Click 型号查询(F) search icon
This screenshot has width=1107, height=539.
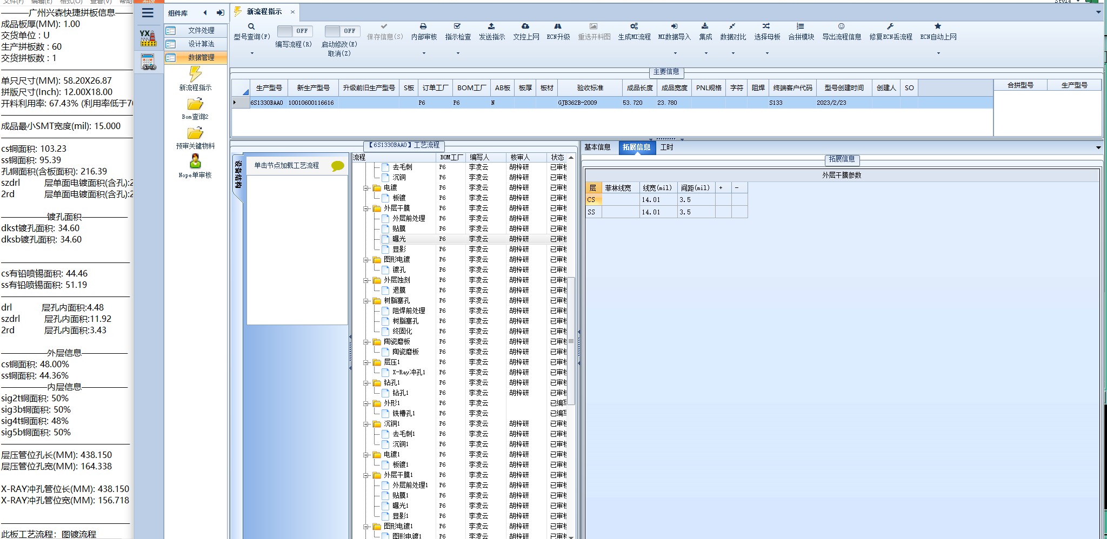(251, 26)
